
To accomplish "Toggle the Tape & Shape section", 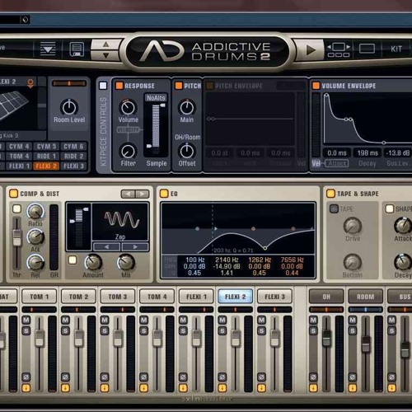I will click(330, 194).
